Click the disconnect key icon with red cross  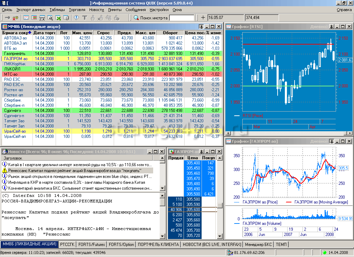[x=15, y=18]
